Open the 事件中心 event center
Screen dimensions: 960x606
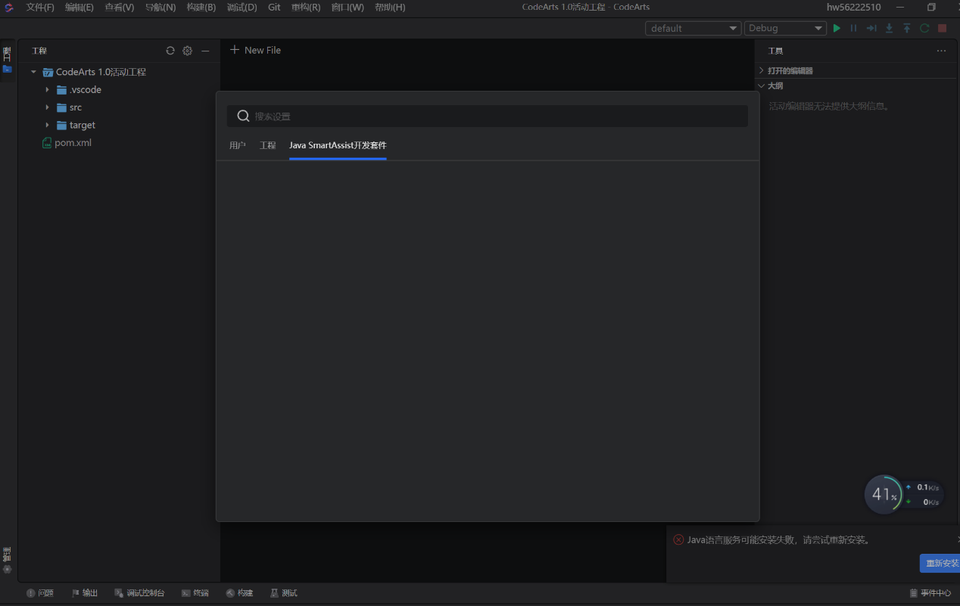click(930, 593)
